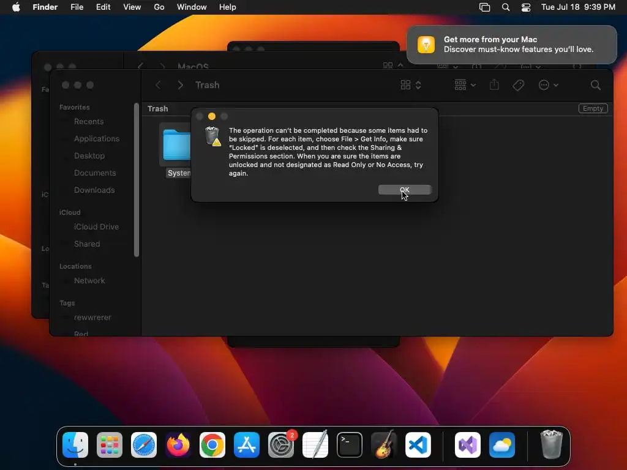Open the App Store in the Dock

pos(247,444)
